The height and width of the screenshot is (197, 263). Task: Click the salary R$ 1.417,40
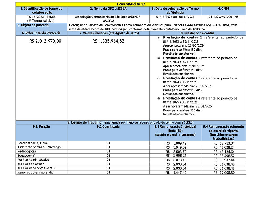coord(176,173)
